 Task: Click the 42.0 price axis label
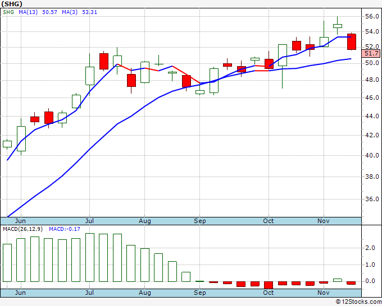372,136
